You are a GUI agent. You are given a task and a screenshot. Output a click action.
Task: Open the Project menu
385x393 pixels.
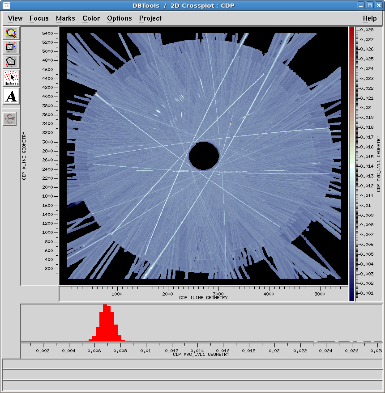click(150, 18)
